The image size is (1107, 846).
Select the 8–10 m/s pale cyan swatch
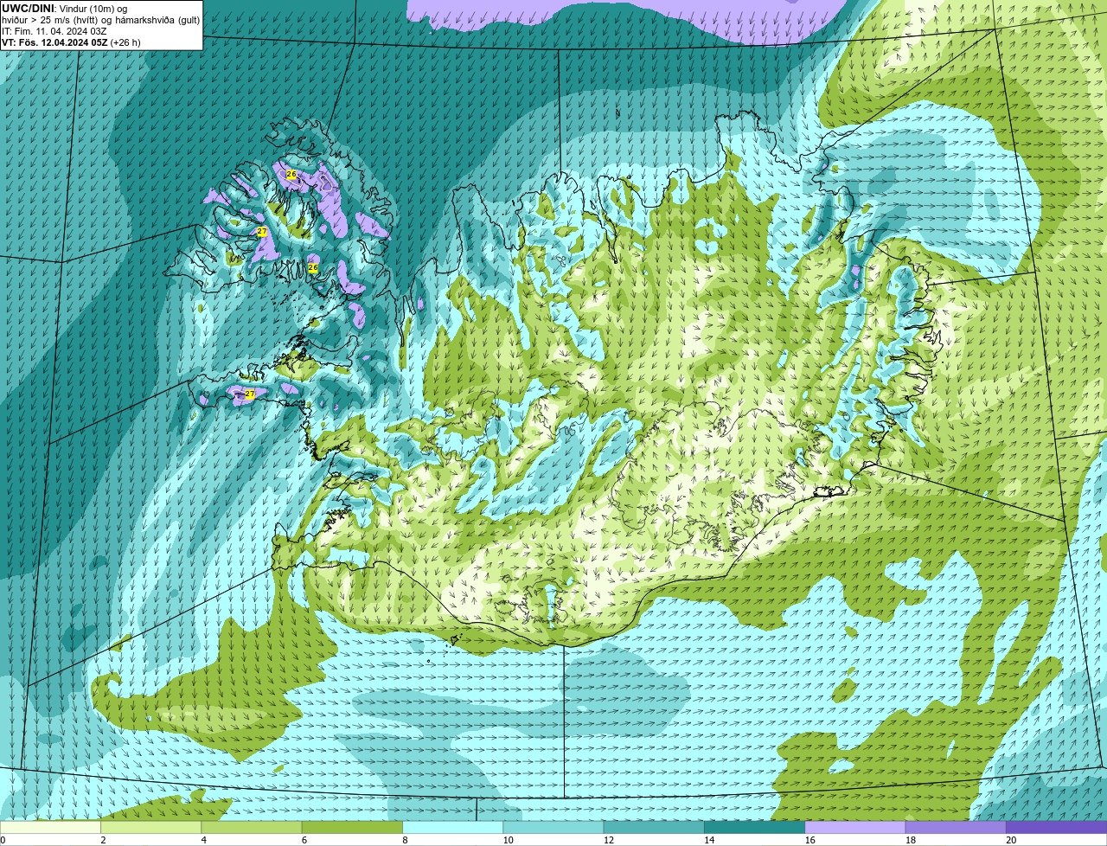click(x=453, y=827)
